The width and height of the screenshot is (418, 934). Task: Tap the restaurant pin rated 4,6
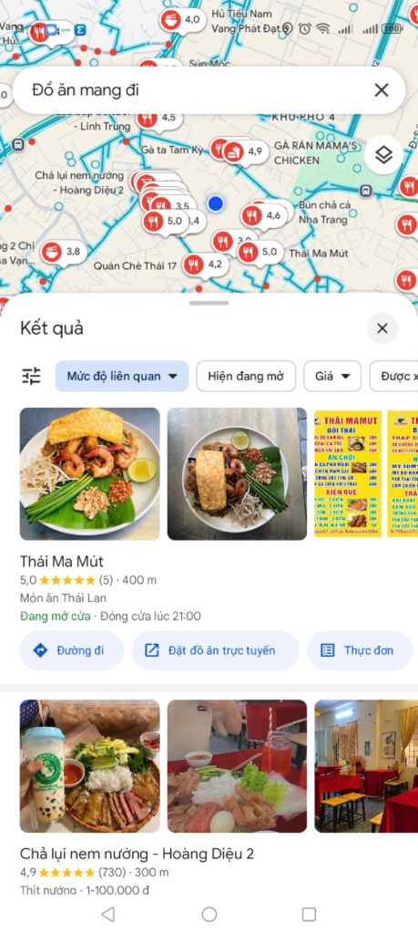coord(262,215)
